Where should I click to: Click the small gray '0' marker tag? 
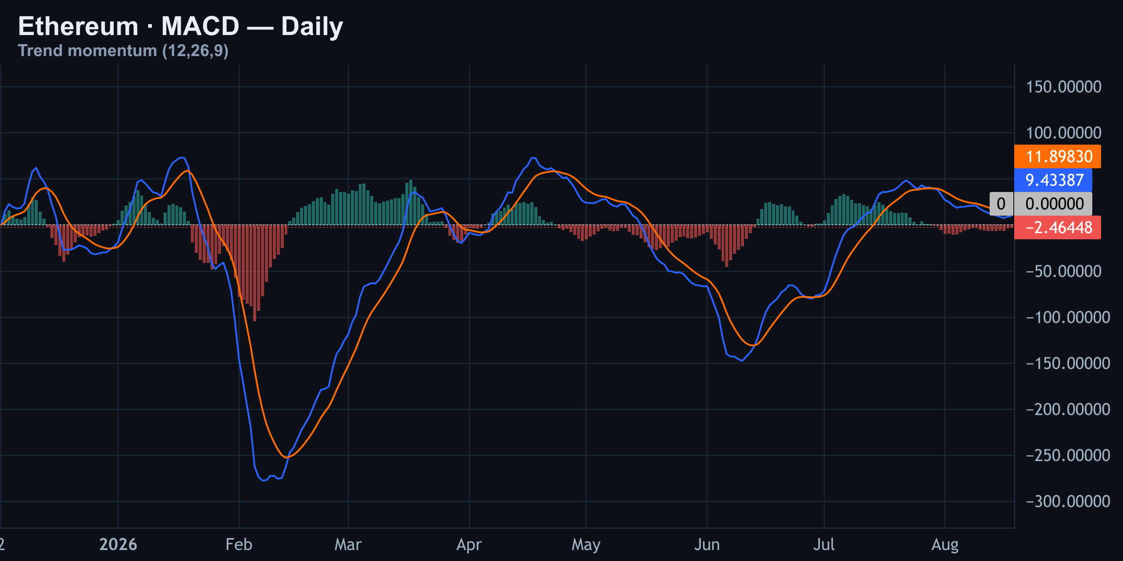click(1001, 204)
